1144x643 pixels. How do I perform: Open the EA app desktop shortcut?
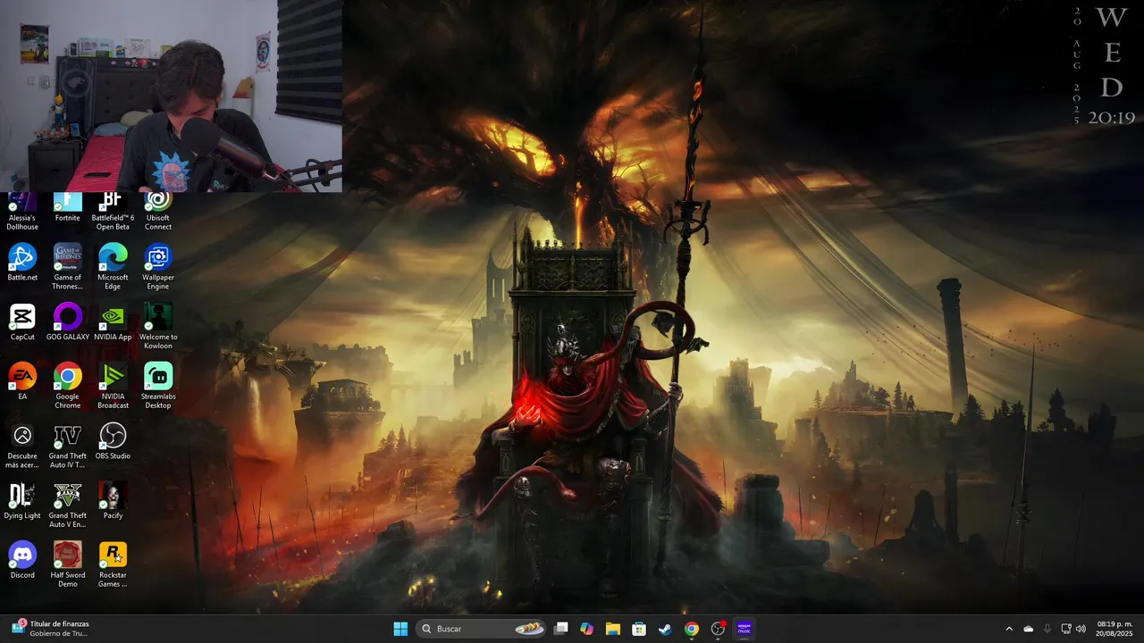(x=22, y=381)
